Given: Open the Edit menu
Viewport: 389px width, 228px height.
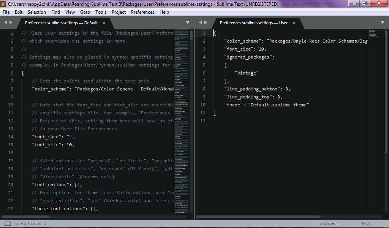Looking at the screenshot, I should pos(19,12).
